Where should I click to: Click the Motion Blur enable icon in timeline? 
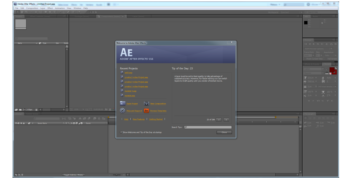(x=89, y=118)
